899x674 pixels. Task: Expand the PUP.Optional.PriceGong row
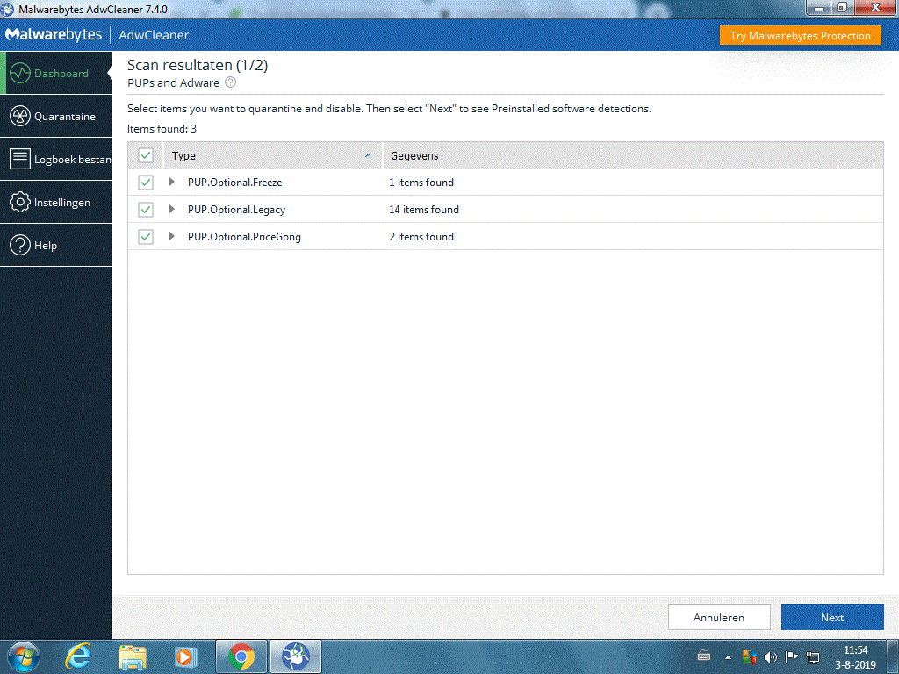(x=171, y=236)
